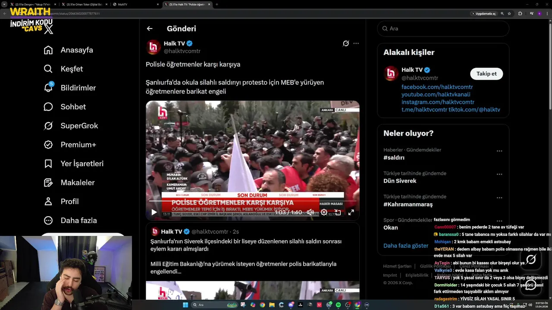Open the #Kahramanmaraş trending topic
Image resolution: width=552 pixels, height=310 pixels.
[x=408, y=204]
